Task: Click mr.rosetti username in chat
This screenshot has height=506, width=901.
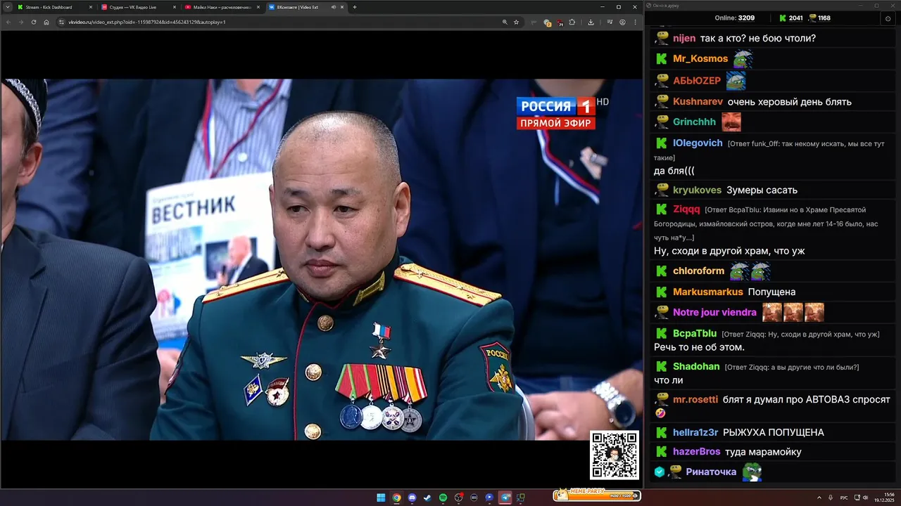Action: 695,399
